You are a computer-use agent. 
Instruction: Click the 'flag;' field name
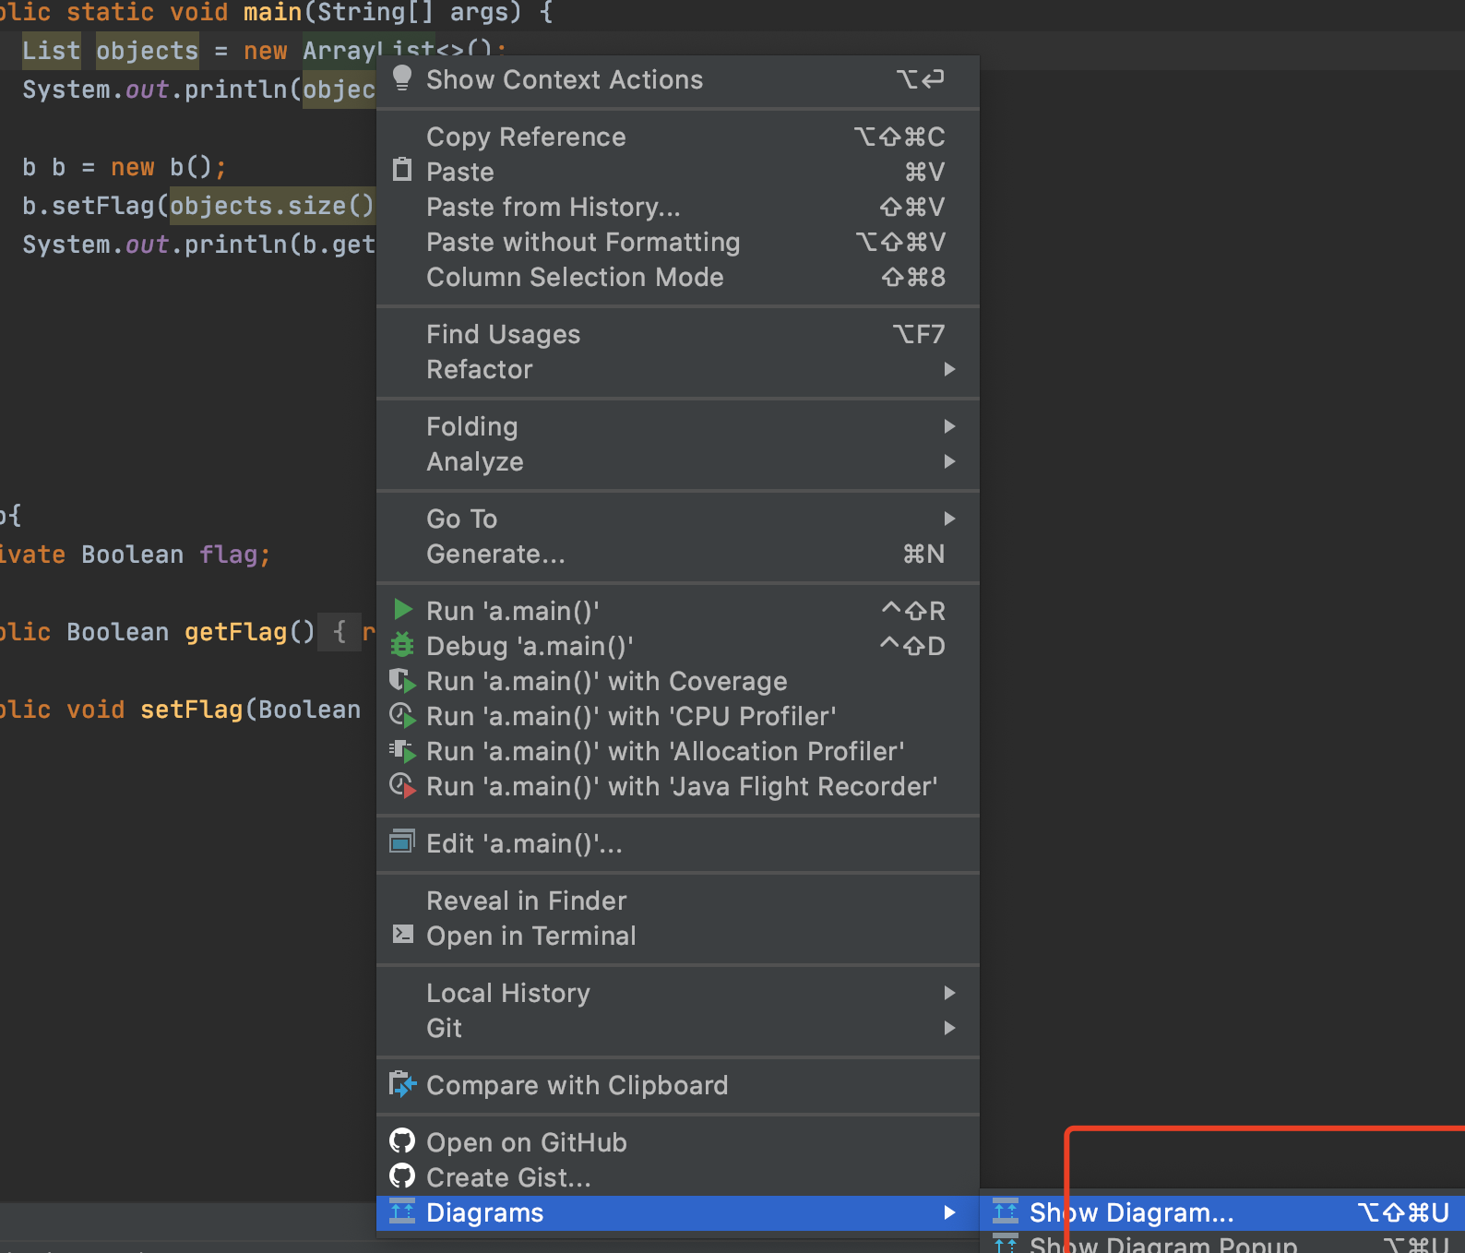point(235,555)
